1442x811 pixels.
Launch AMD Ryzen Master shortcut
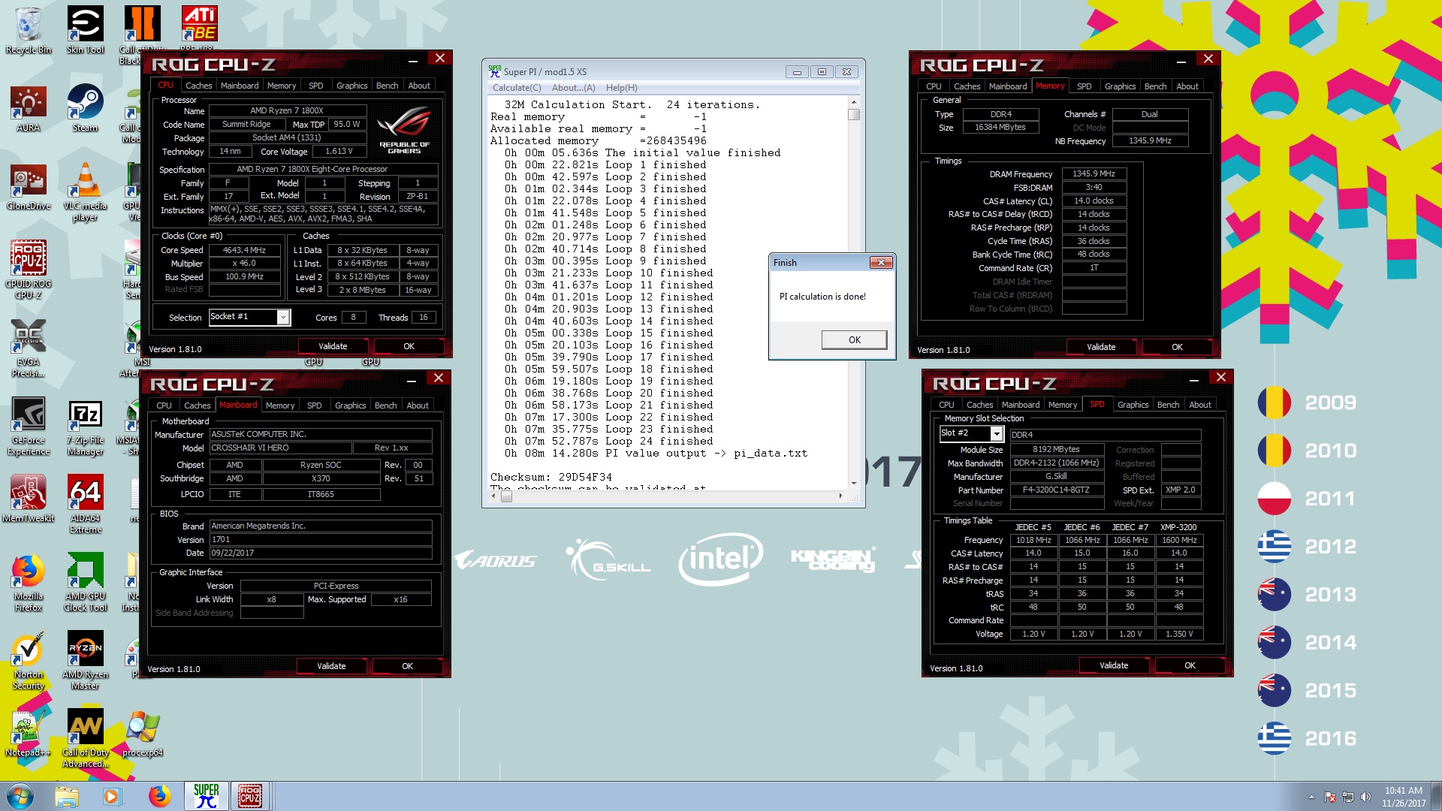click(86, 660)
